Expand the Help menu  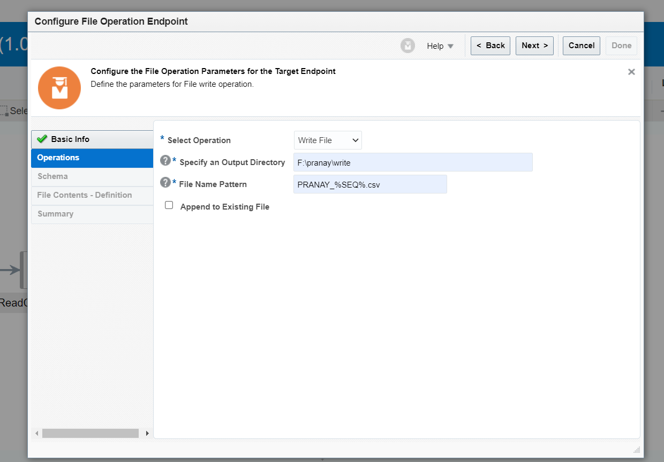[x=439, y=46]
